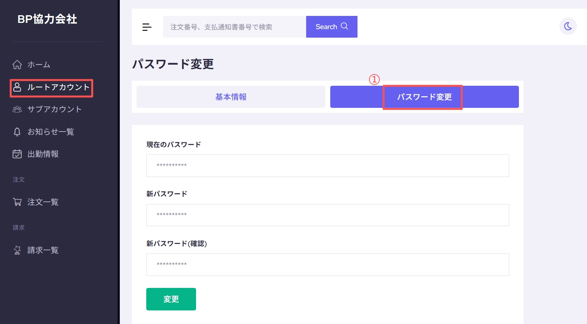Click the 新パスワード(確認) field label
The image size is (587, 324).
177,244
